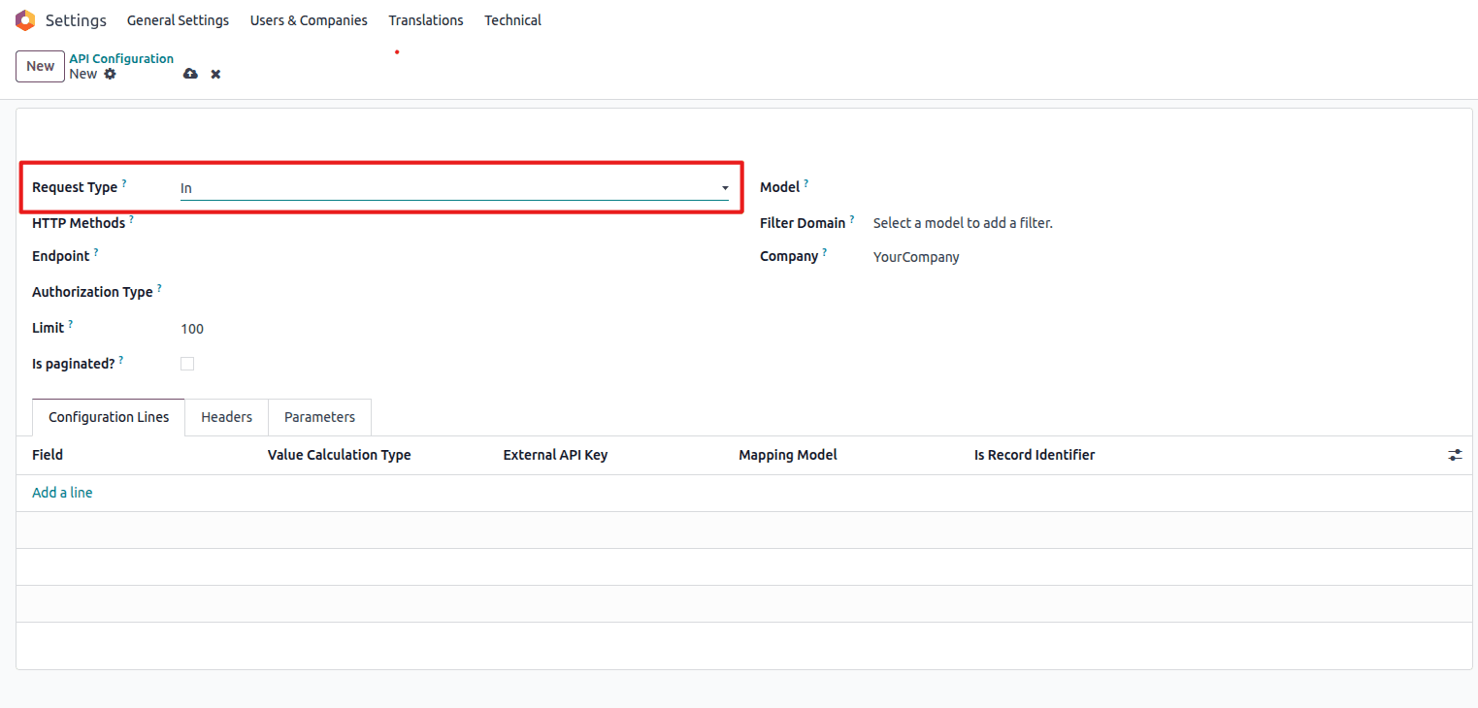The width and height of the screenshot is (1478, 708).
Task: Switch to the Headers tab
Action: (x=226, y=417)
